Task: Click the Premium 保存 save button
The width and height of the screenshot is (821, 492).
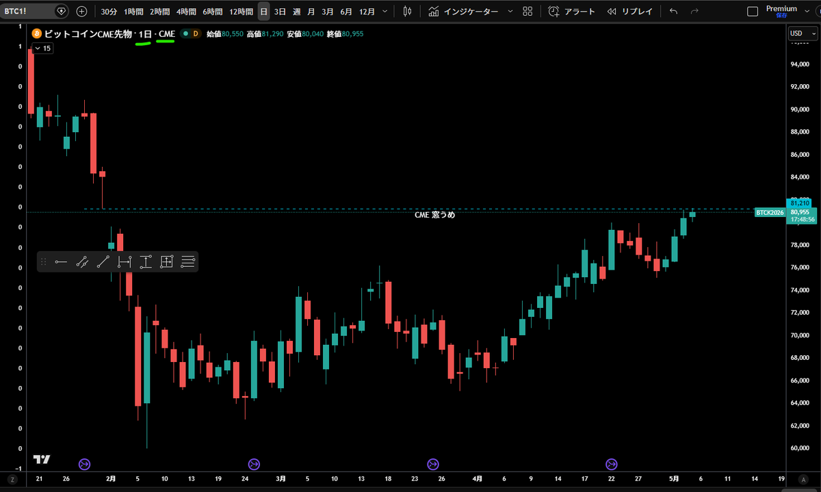Action: (x=781, y=11)
